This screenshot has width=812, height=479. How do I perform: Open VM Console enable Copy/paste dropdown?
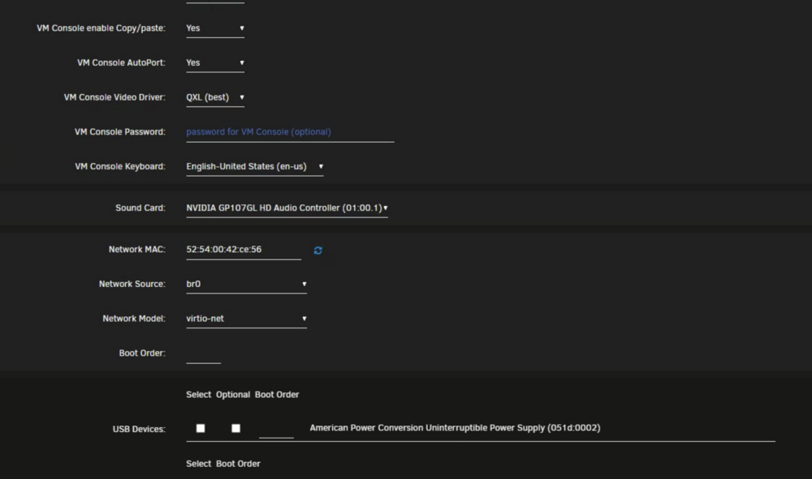(x=215, y=28)
